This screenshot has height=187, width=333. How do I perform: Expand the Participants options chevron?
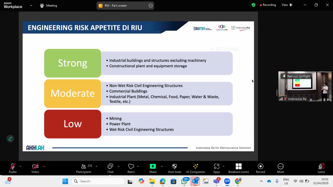point(97,166)
